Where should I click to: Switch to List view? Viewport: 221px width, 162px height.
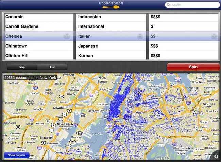[x=52, y=67]
